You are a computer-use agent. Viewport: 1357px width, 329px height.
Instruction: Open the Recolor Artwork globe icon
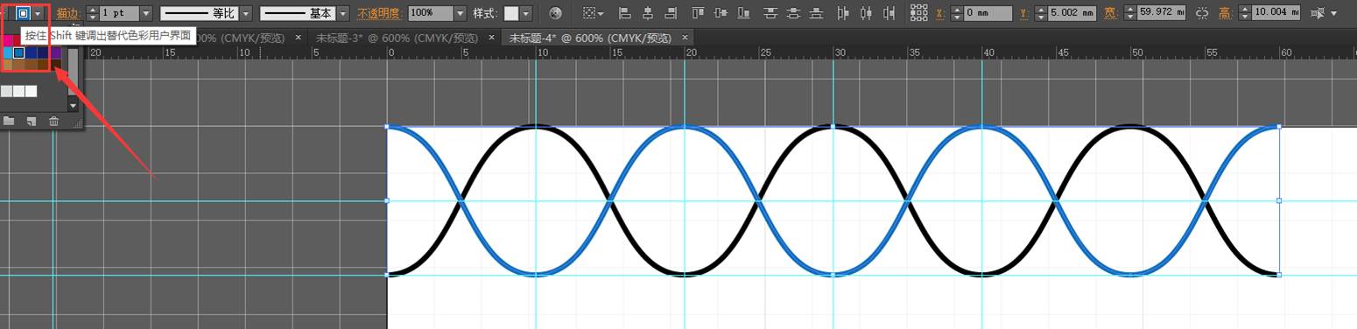pyautogui.click(x=555, y=14)
